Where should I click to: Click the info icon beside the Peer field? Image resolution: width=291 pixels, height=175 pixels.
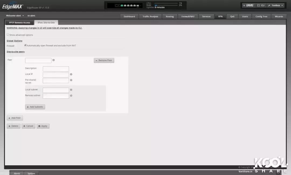(x=53, y=60)
